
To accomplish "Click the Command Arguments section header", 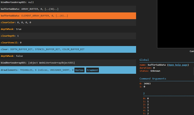I will pyautogui.click(x=153, y=79).
